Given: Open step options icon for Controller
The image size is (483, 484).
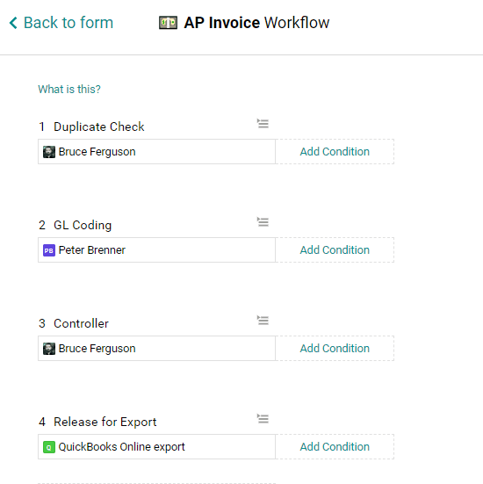Looking at the screenshot, I should [x=263, y=320].
